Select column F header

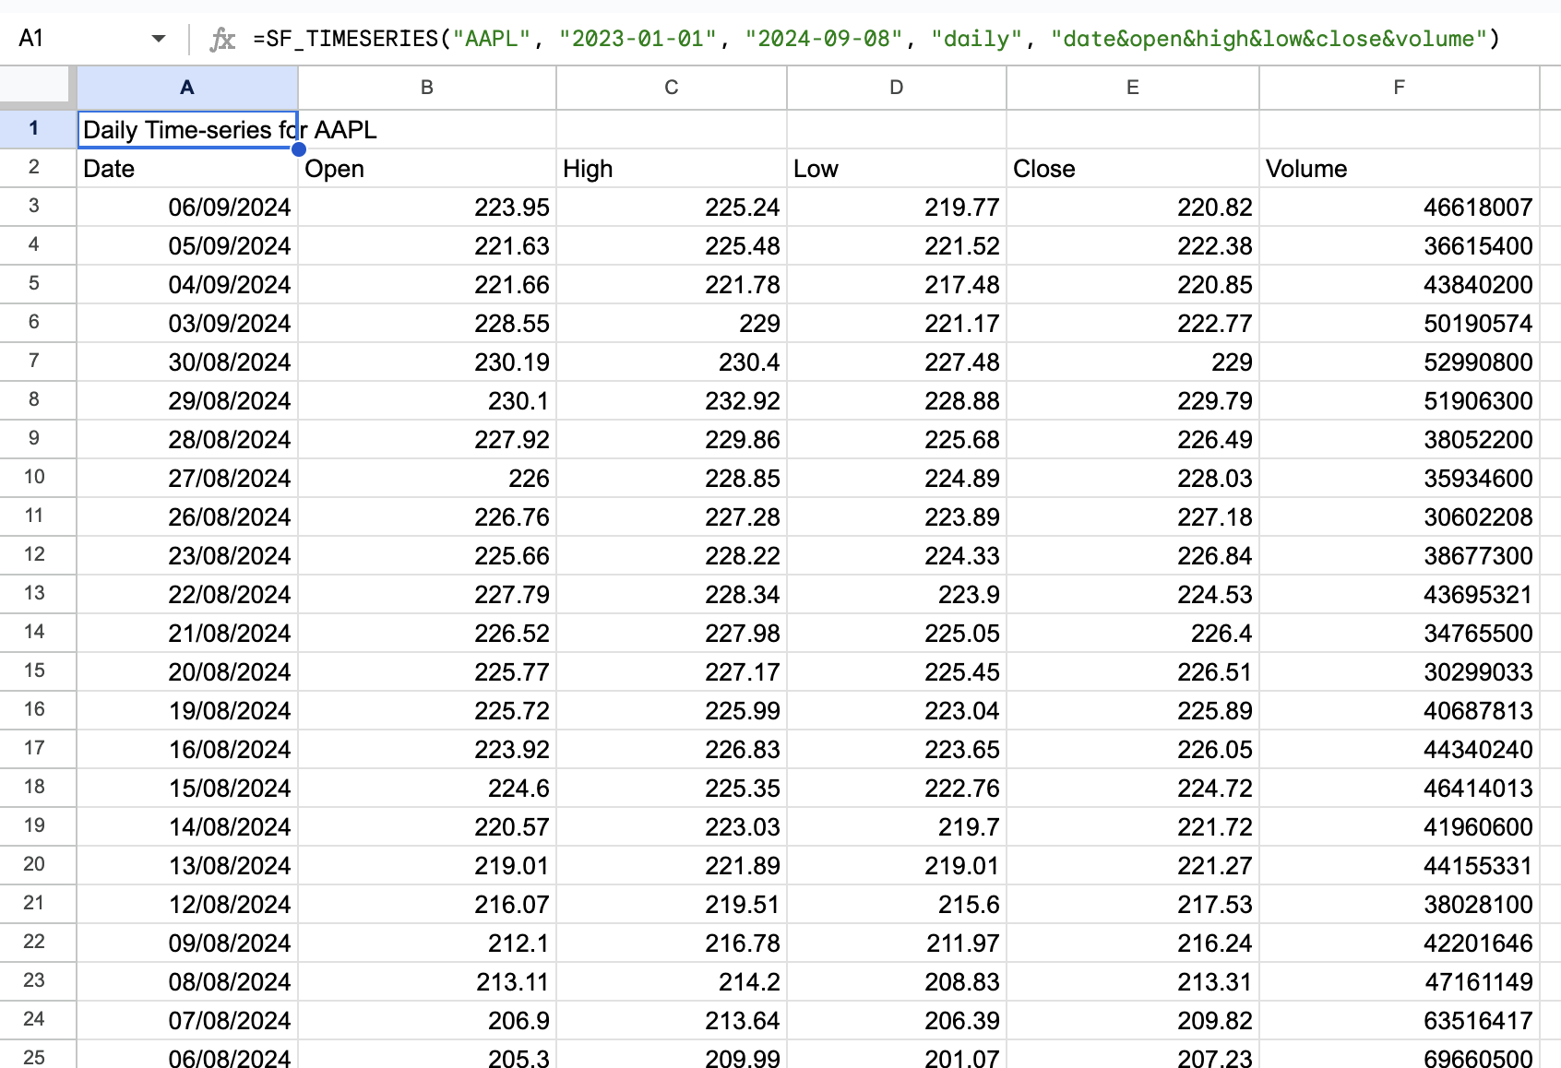(x=1399, y=88)
